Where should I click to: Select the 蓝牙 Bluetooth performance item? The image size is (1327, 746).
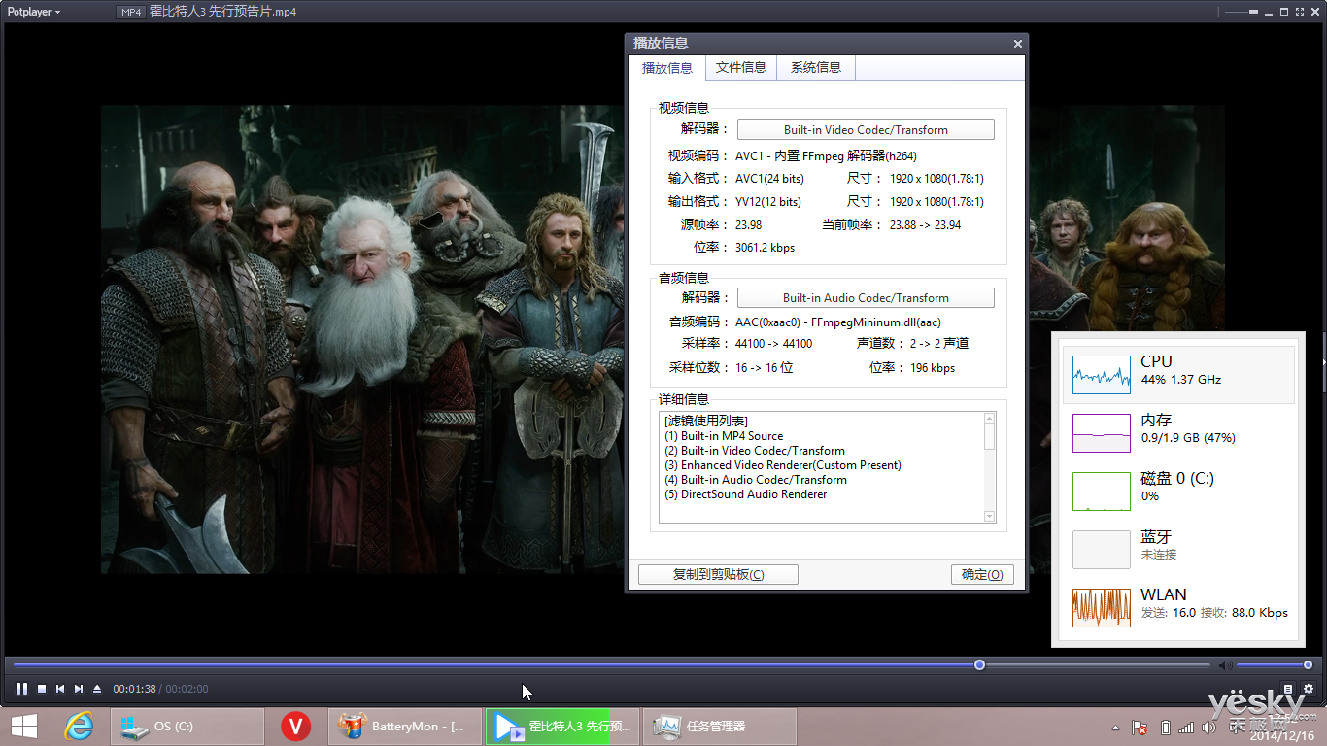click(1178, 549)
